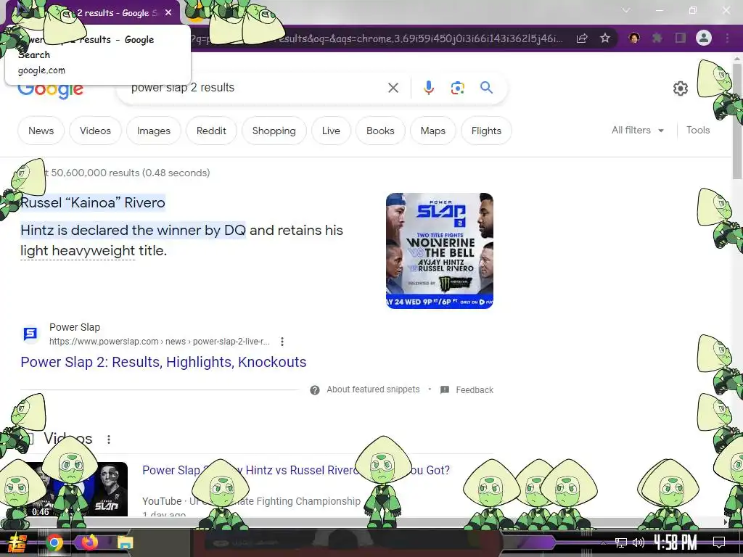Click the network tray icon
Image resolution: width=743 pixels, height=557 pixels.
(621, 542)
